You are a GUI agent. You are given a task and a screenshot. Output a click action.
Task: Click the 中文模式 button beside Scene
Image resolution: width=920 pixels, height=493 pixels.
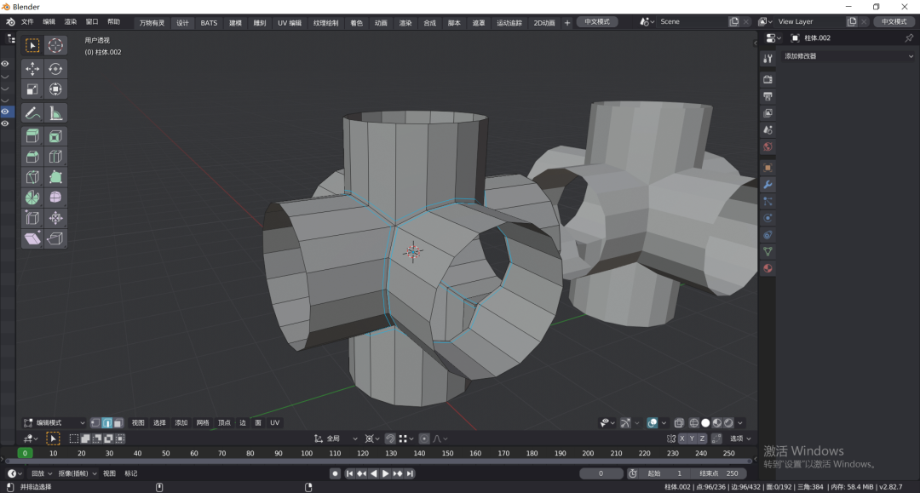pyautogui.click(x=597, y=22)
